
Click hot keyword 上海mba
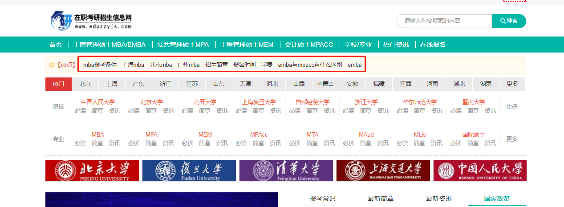coord(133,65)
